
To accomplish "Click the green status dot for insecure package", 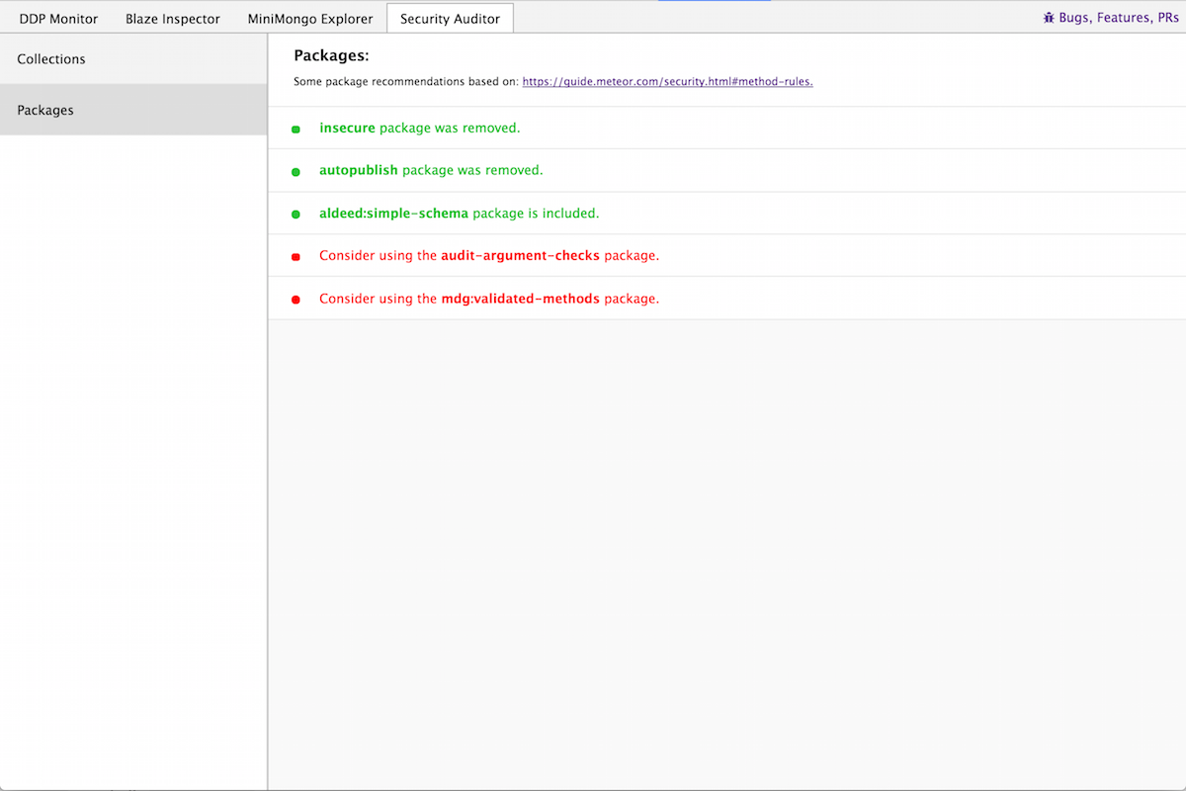I will [x=296, y=130].
